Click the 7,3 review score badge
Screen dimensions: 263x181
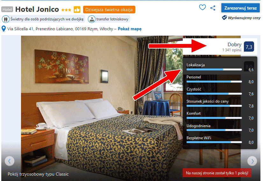pyautogui.click(x=249, y=47)
